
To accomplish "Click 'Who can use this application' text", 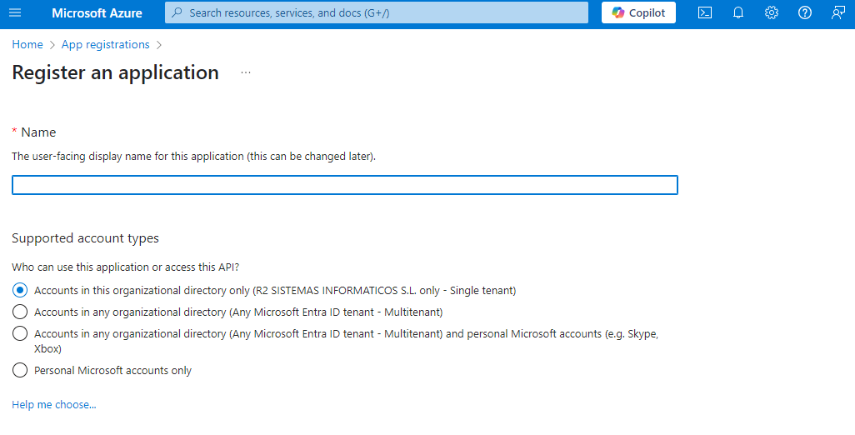I will click(x=125, y=267).
